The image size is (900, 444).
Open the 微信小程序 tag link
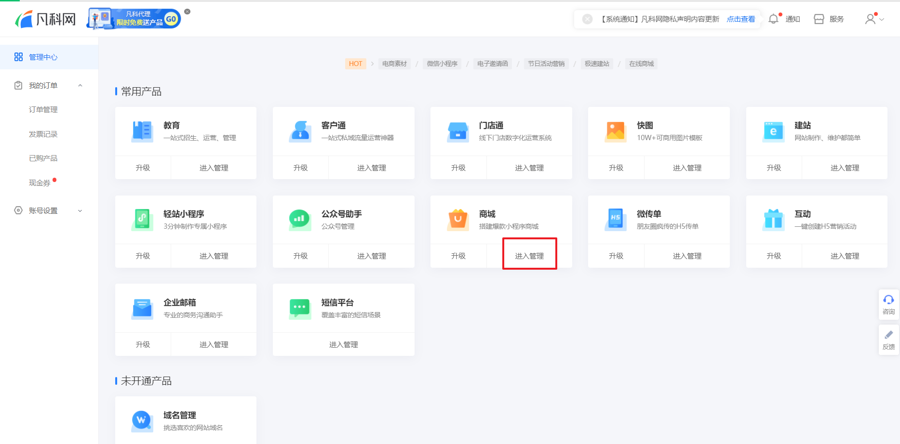point(442,64)
